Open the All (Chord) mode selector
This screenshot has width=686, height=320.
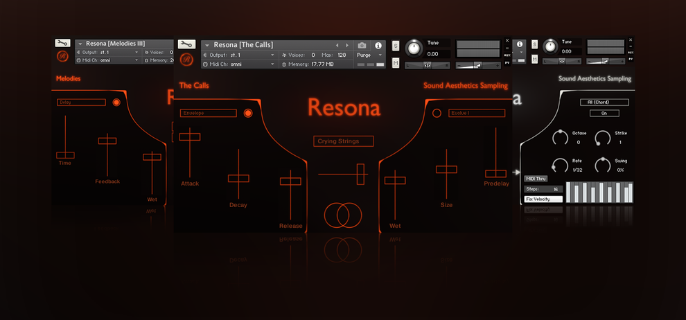point(604,103)
